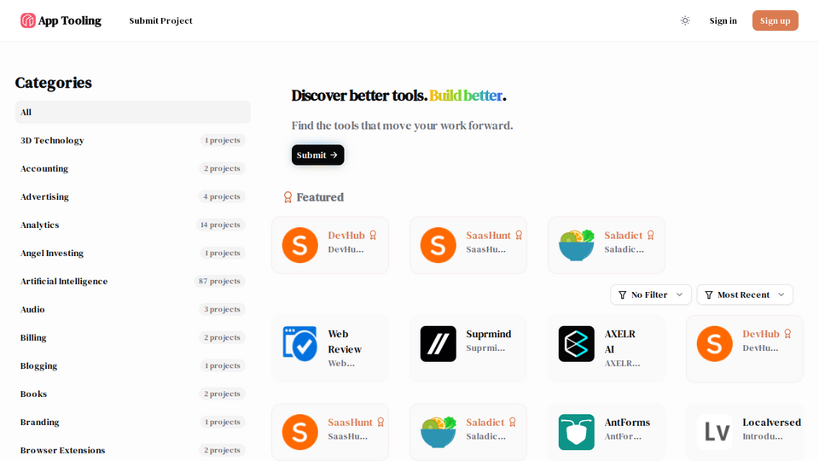Click the Featured heading text
The width and height of the screenshot is (819, 461).
pos(320,197)
